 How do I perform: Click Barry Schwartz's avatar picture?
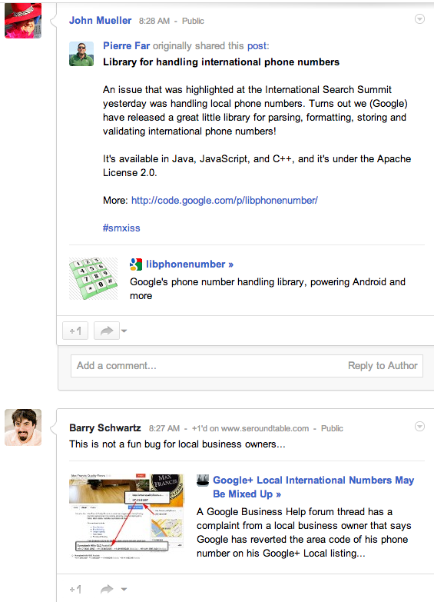coord(23,427)
